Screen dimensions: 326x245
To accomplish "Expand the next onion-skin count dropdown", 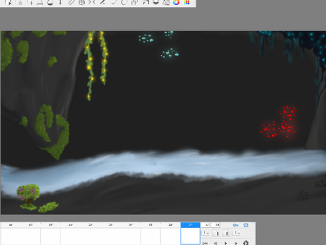I will [x=237, y=233].
